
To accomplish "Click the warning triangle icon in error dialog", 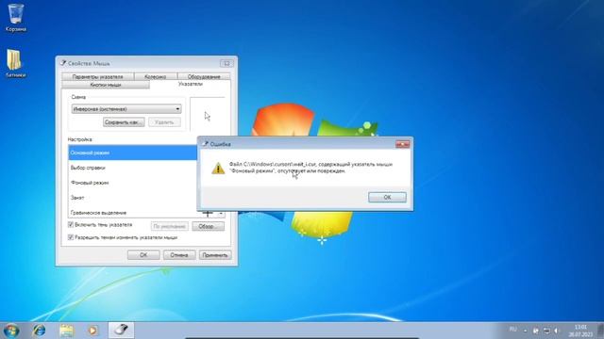I will 218,168.
